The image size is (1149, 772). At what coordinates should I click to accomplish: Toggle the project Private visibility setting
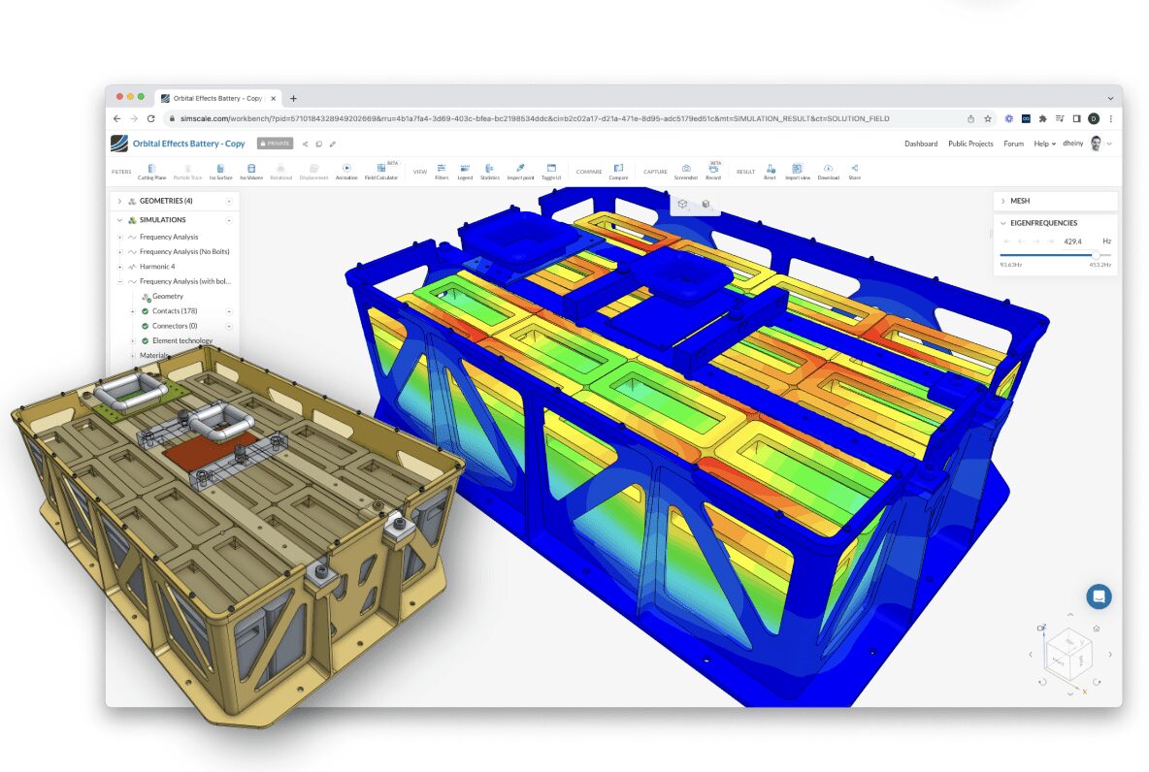click(x=274, y=143)
